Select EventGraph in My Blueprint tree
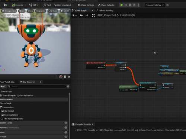This screenshot has width=186, height=139. tap(6, 92)
